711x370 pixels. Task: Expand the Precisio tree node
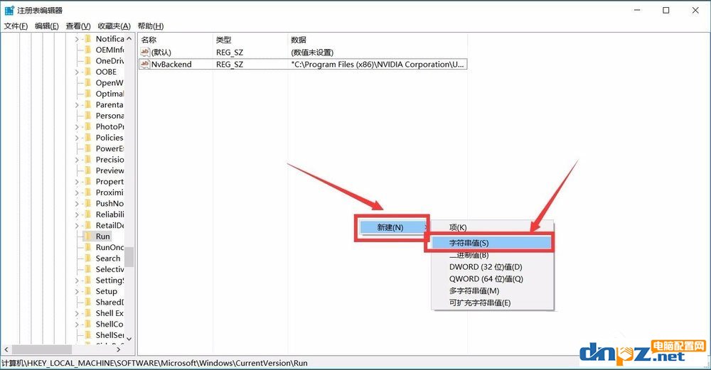tap(77, 160)
